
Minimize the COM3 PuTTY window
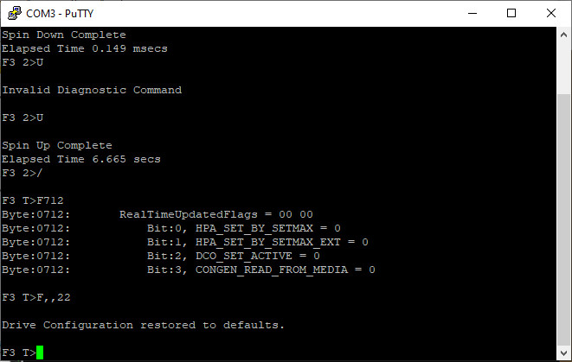click(x=472, y=14)
